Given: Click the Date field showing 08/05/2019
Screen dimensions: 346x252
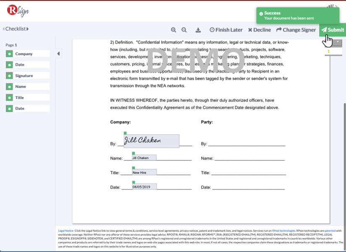Looking at the screenshot, I should (x=144, y=186).
